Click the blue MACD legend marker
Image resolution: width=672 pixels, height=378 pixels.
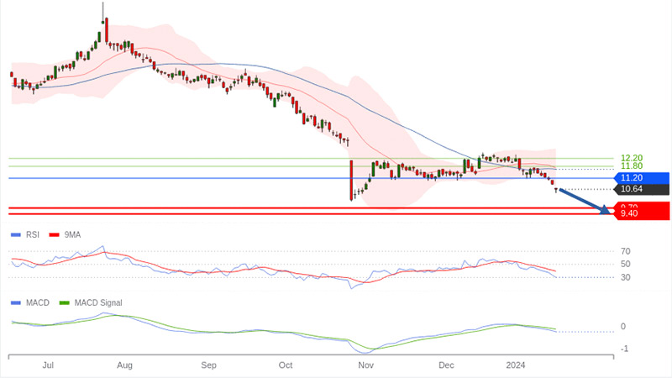[14, 302]
